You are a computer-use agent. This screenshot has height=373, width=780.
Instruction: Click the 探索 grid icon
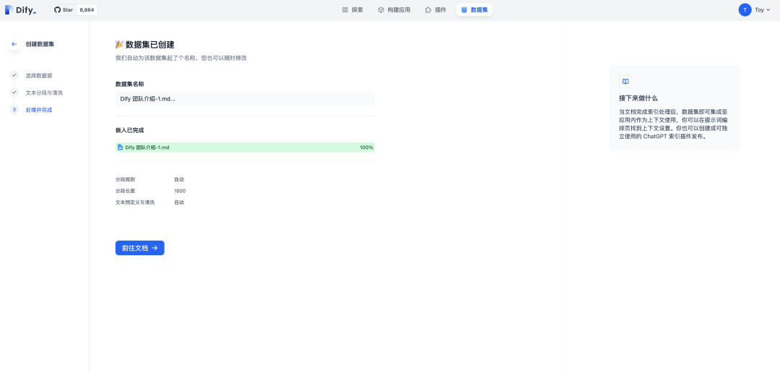click(344, 10)
